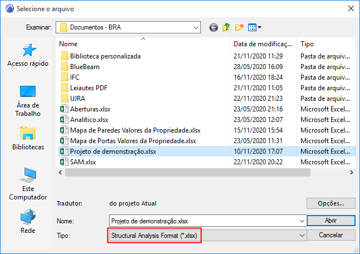Click the horizontal scrollbar thumb
The width and height of the screenshot is (360, 254).
click(x=188, y=173)
